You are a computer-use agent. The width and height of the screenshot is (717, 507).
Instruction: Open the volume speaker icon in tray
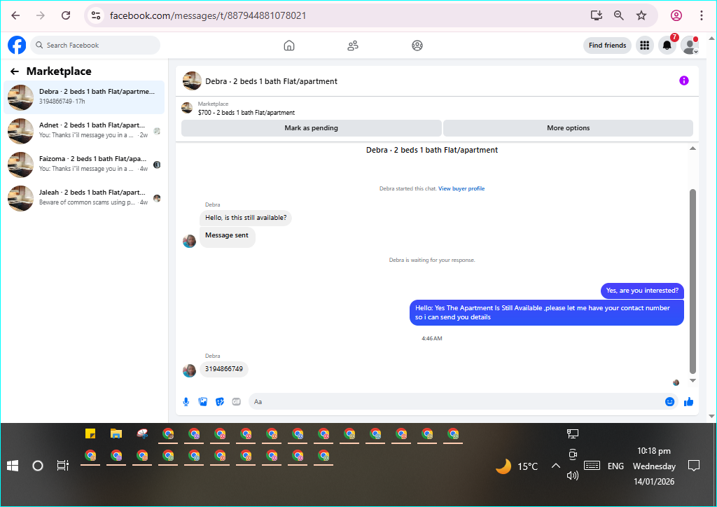[573, 475]
